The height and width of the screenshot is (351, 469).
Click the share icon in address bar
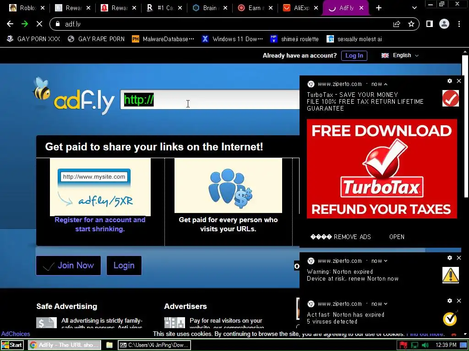(x=397, y=24)
